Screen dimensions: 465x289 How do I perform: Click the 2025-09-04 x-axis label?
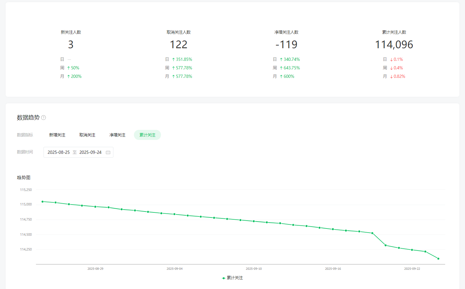click(175, 269)
